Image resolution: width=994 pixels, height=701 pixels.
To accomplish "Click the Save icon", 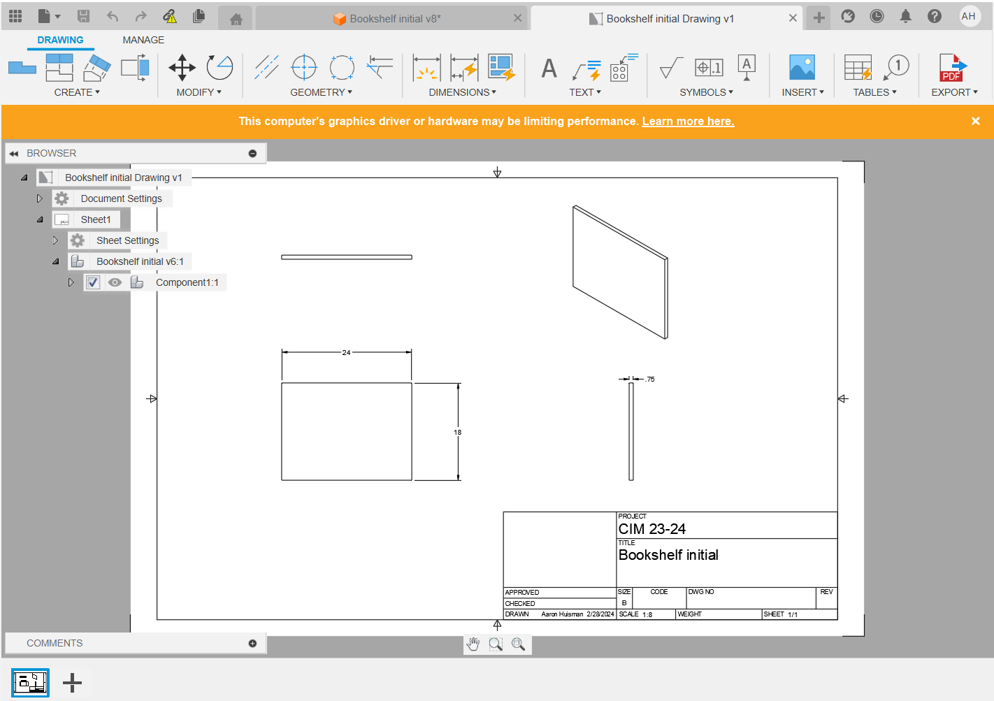I will (83, 16).
